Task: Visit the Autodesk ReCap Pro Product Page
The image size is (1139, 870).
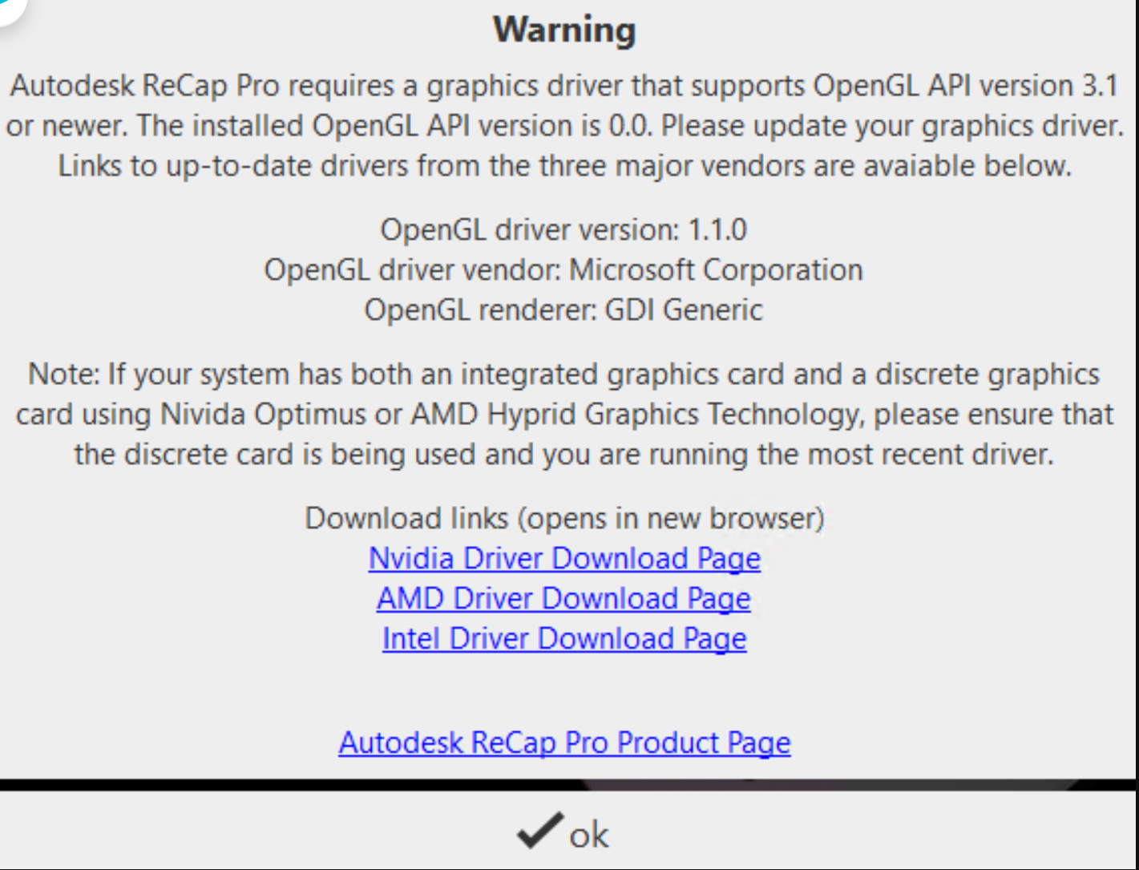Action: pos(564,743)
